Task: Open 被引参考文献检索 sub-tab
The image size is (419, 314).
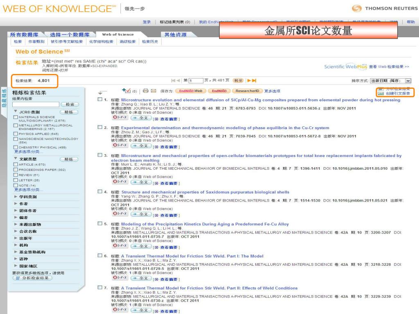Action: (67, 42)
